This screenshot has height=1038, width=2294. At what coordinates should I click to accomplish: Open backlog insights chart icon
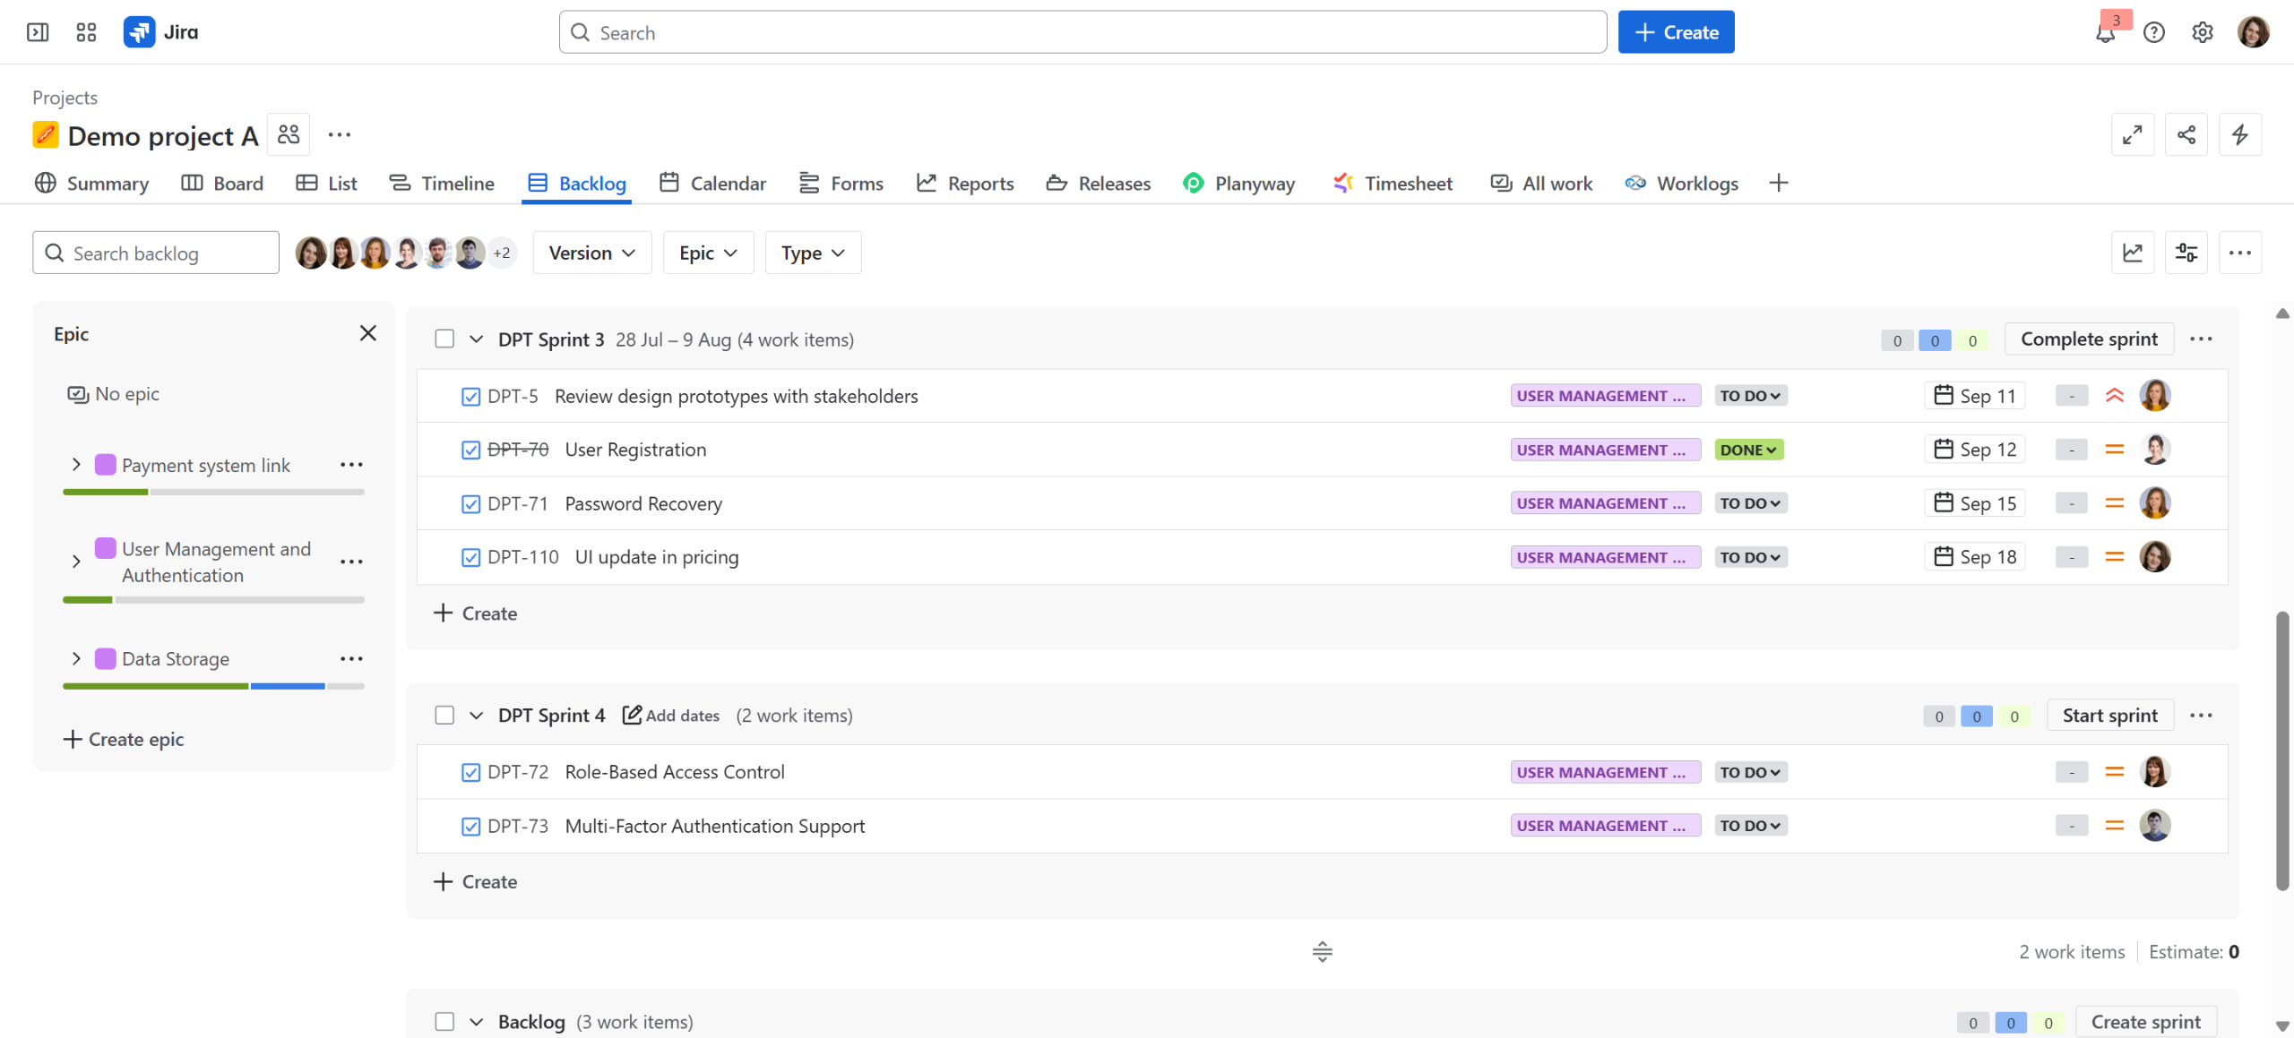point(2132,253)
